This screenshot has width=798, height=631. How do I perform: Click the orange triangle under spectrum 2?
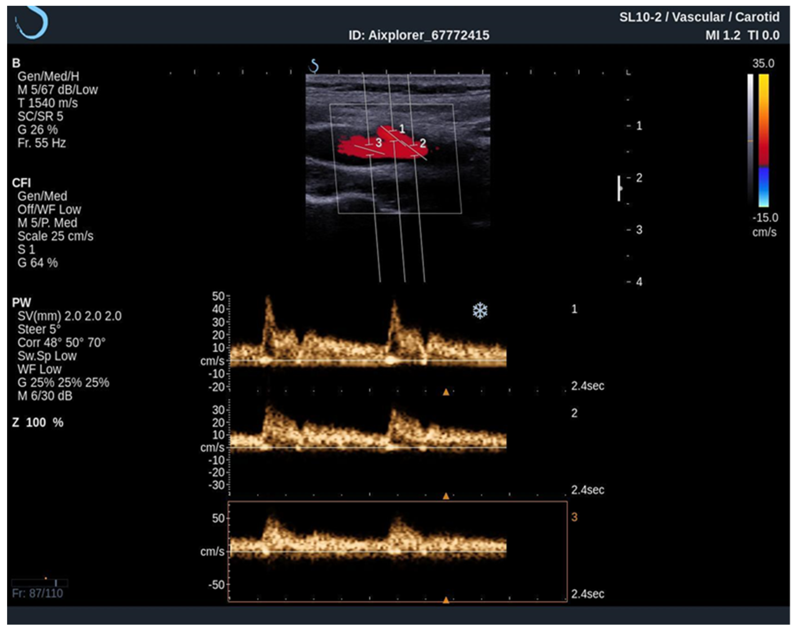[x=446, y=496]
